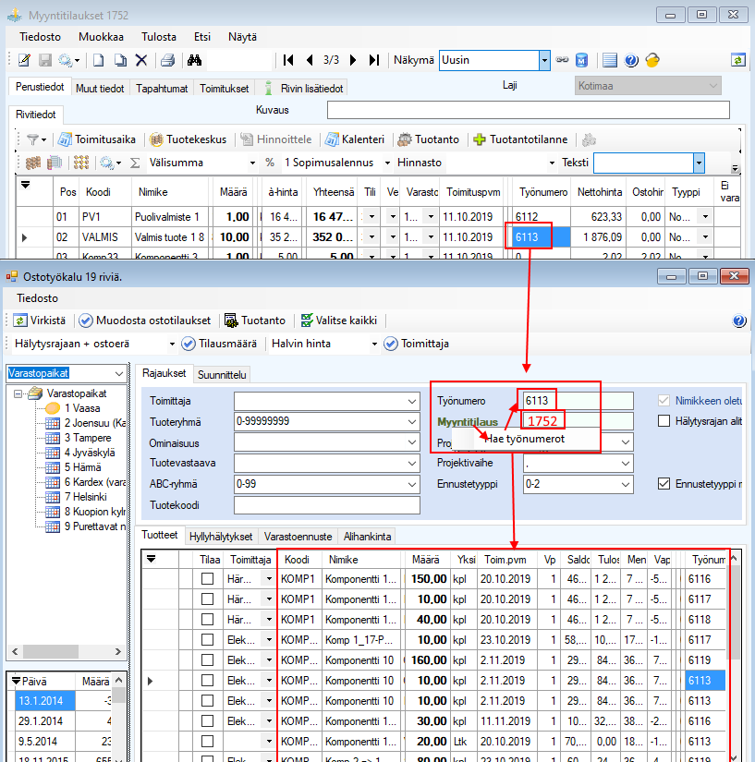The image size is (755, 762).
Task: Click the Ostotyökalu help question mark icon
Action: (739, 321)
